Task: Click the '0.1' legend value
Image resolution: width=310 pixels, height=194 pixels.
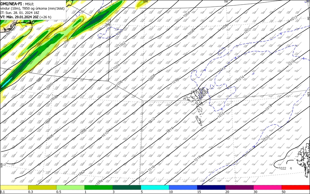Action: [x=2, y=192]
